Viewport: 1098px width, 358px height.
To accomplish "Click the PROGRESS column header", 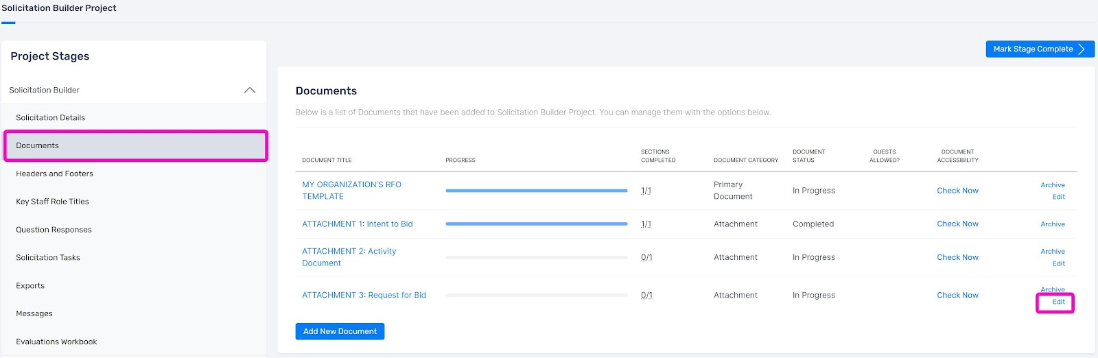I will pos(460,160).
